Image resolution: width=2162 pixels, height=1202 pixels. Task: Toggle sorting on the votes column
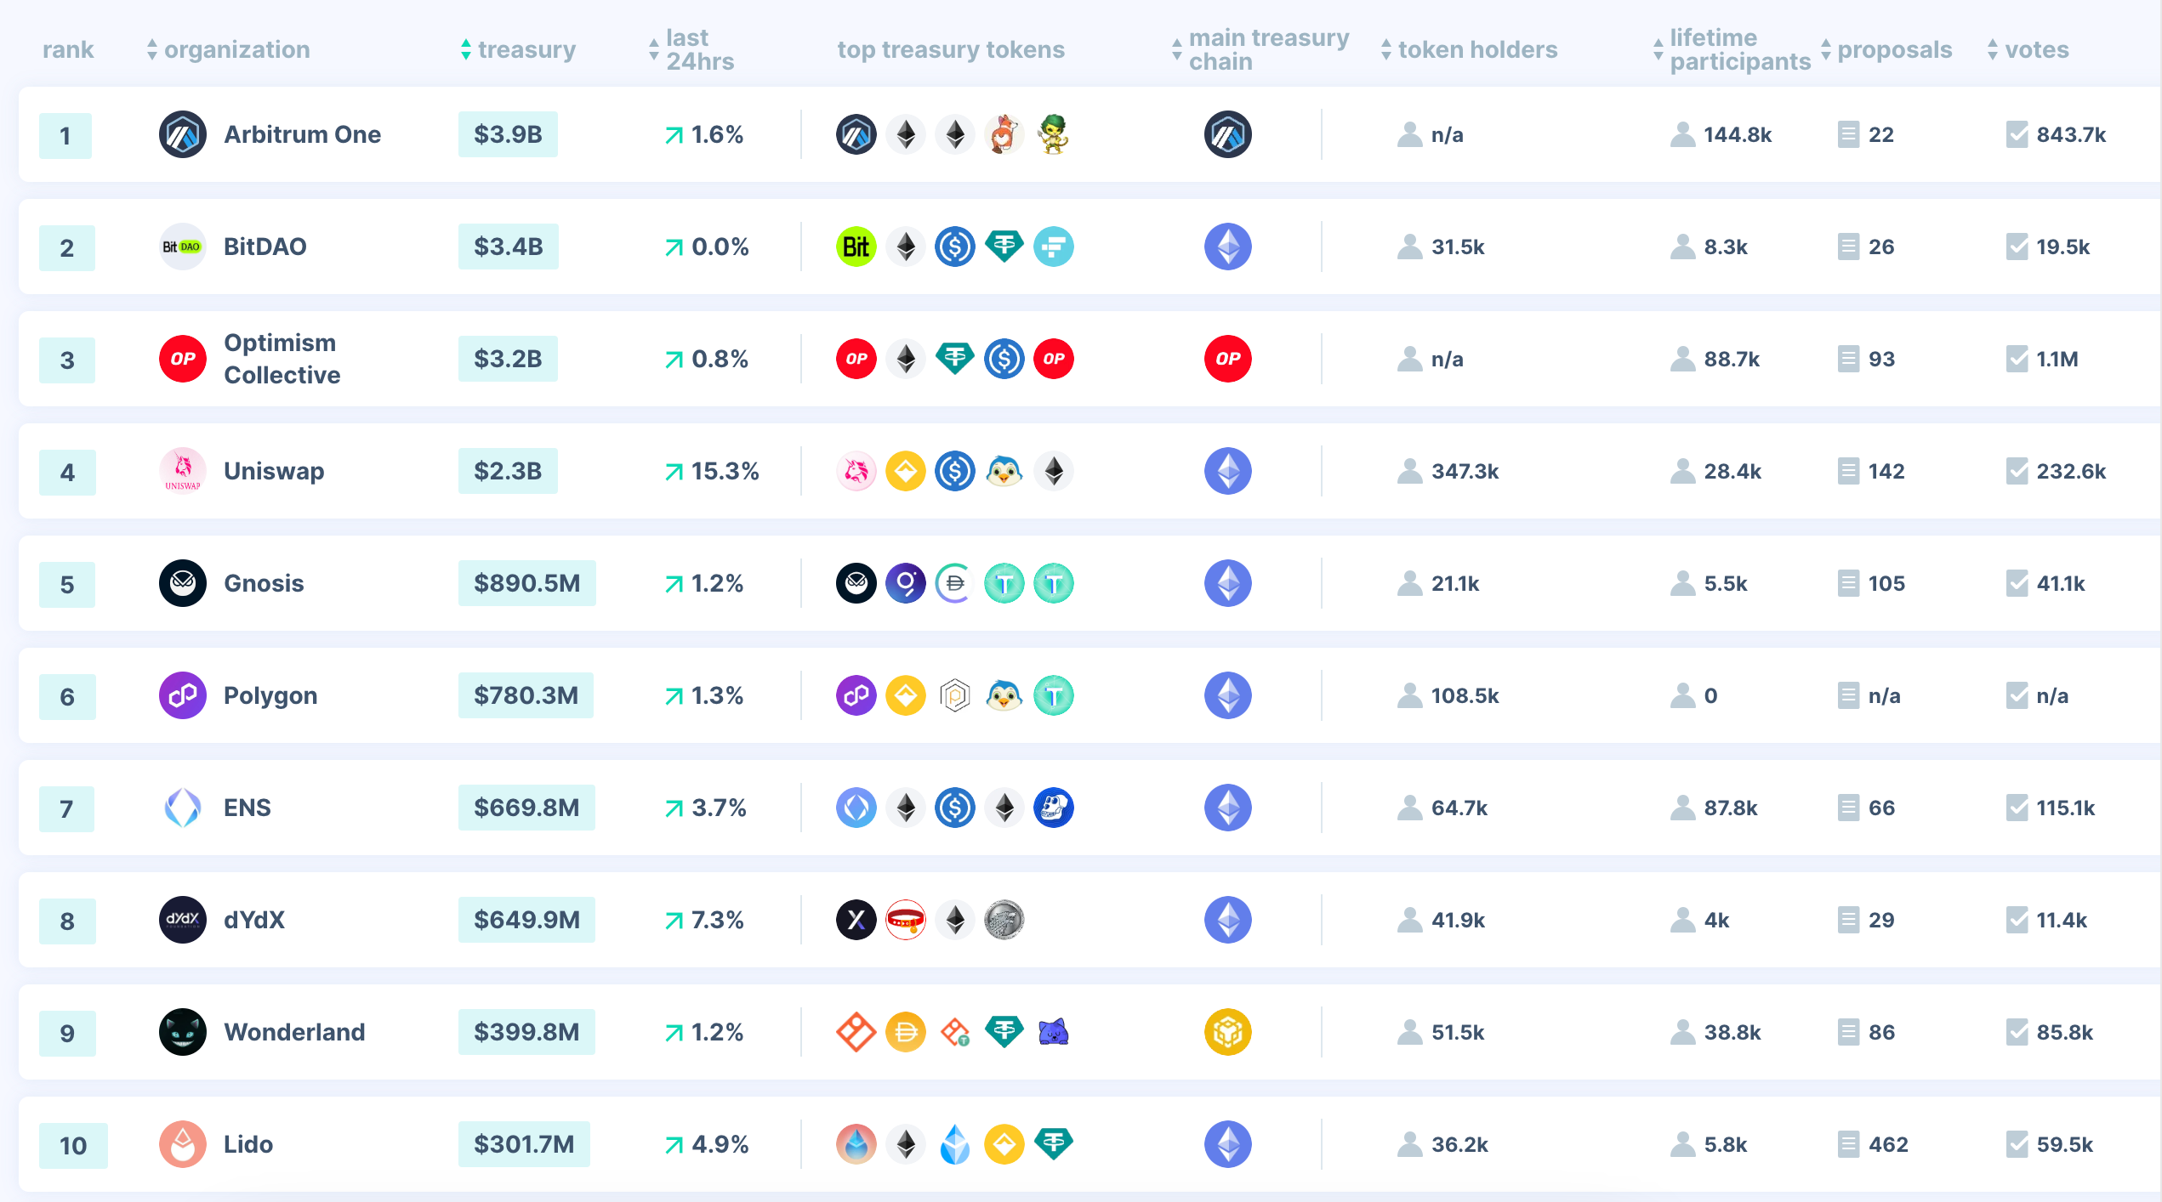click(x=1992, y=49)
